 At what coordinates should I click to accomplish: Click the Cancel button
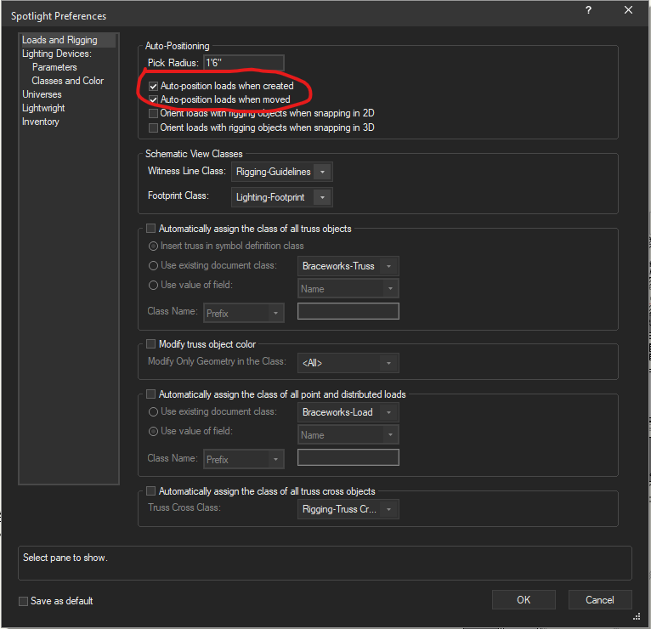[x=599, y=599]
